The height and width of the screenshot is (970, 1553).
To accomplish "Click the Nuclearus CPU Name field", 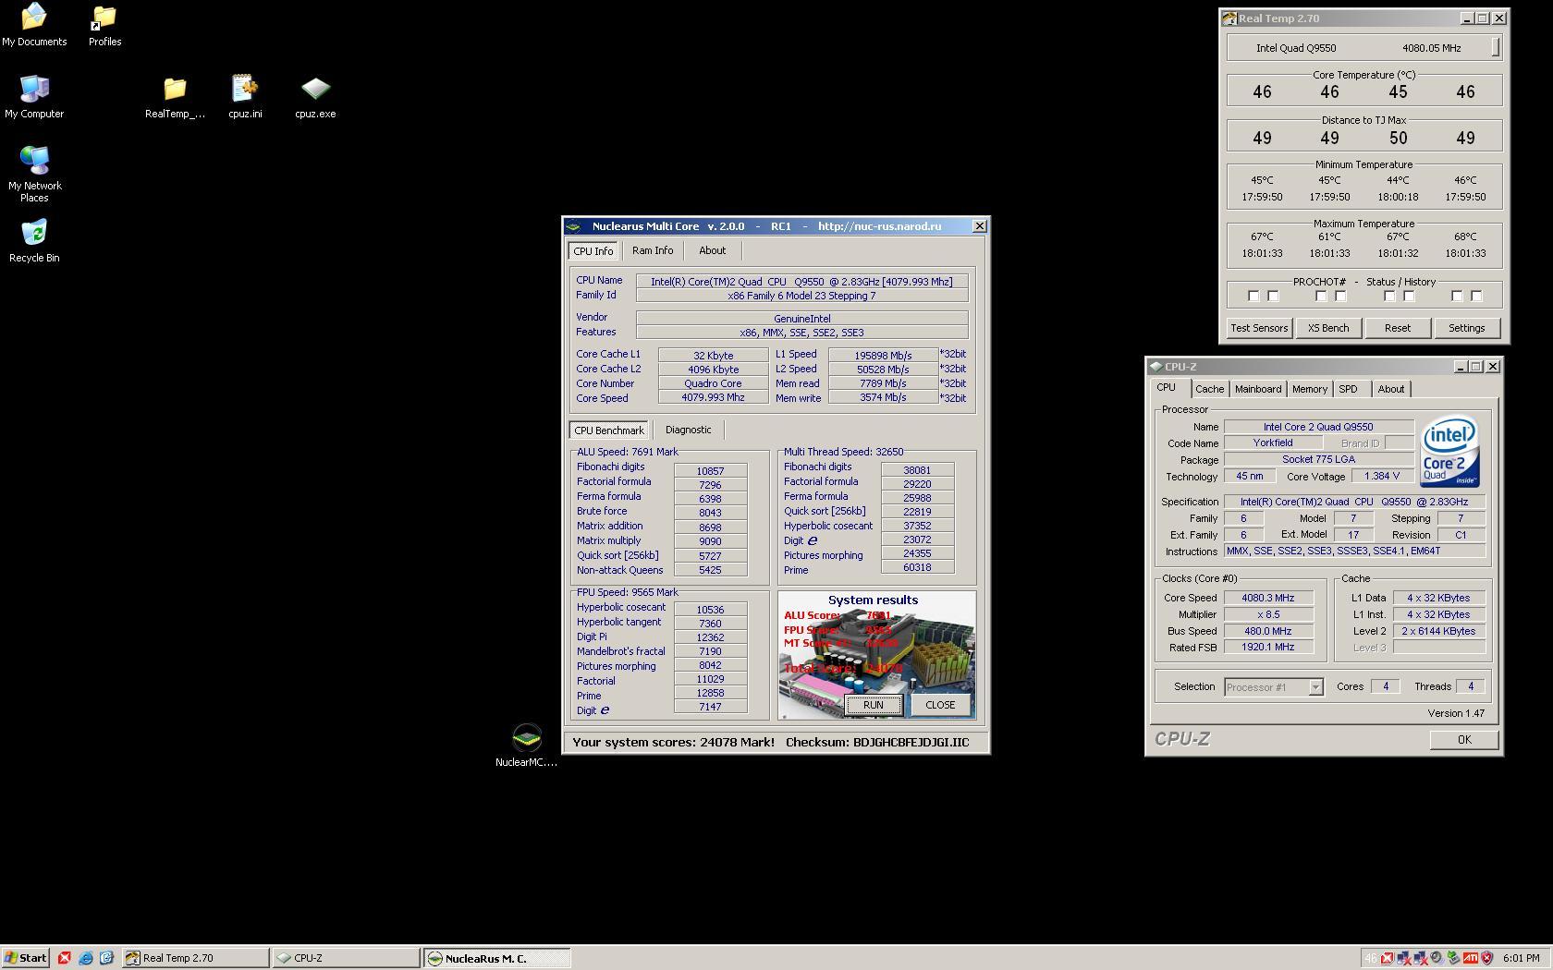I will 801,282.
